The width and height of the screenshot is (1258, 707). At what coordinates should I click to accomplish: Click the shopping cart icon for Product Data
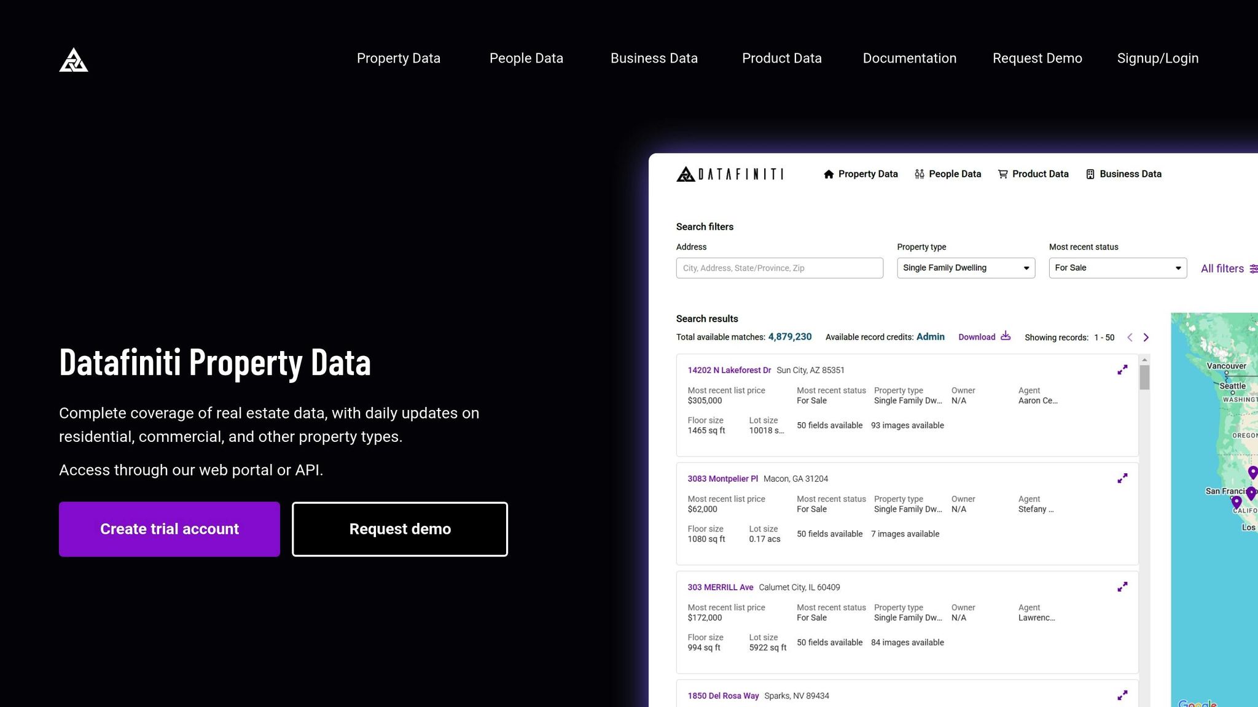(x=1003, y=174)
